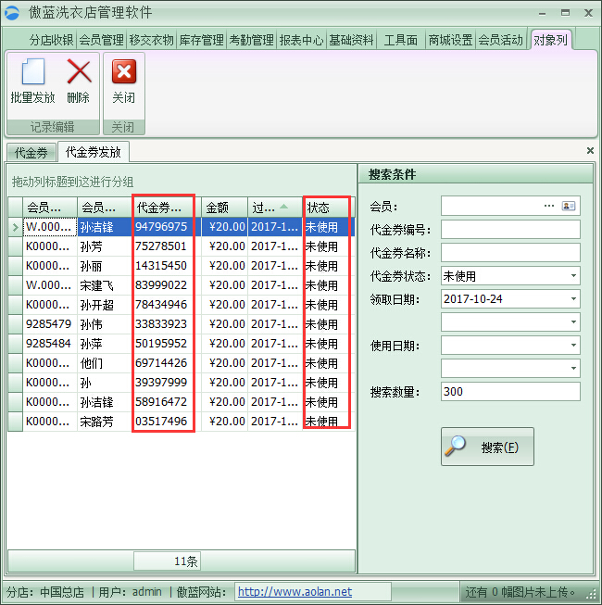The image size is (602, 605).
Task: Click the 批量发放 batch issue icon
Action: [33, 71]
